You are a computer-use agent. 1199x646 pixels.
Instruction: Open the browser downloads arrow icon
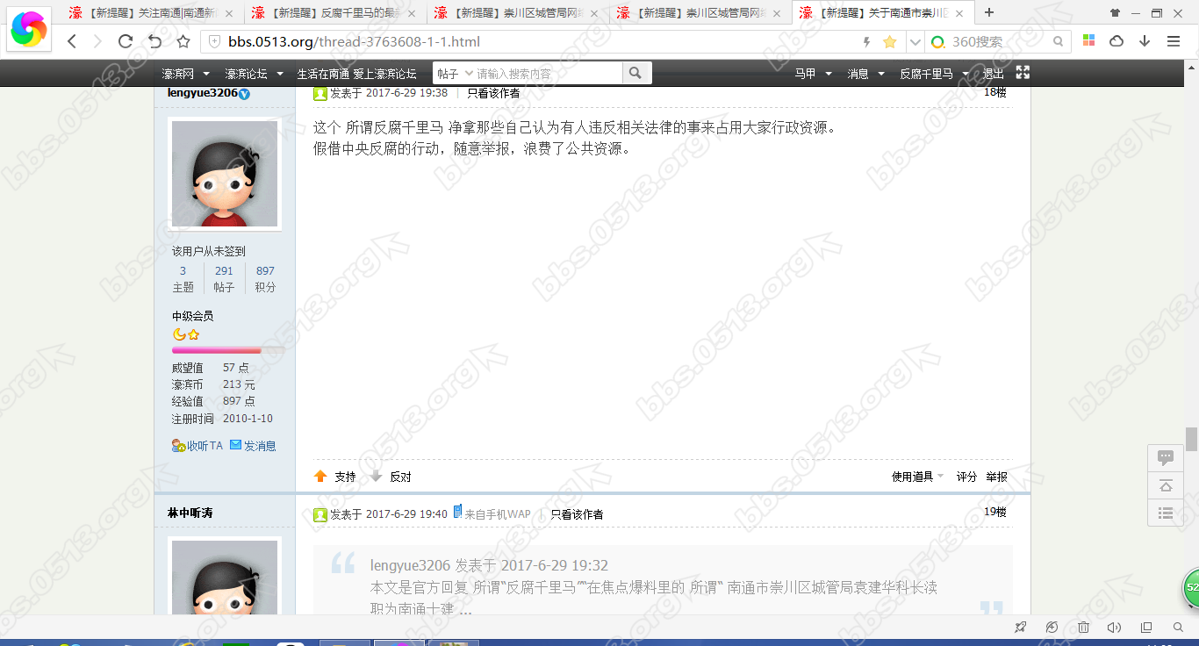[1145, 41]
